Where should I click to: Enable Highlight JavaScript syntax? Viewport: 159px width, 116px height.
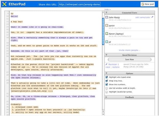click(107, 92)
